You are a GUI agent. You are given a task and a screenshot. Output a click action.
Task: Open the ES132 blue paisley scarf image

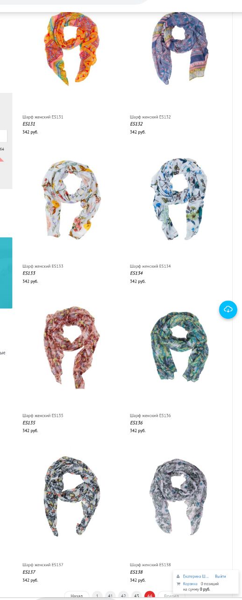coord(180,49)
